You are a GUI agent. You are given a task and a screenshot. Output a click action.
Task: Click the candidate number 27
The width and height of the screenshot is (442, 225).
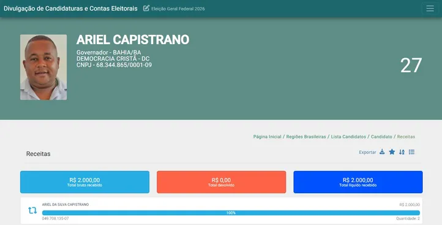(x=411, y=66)
